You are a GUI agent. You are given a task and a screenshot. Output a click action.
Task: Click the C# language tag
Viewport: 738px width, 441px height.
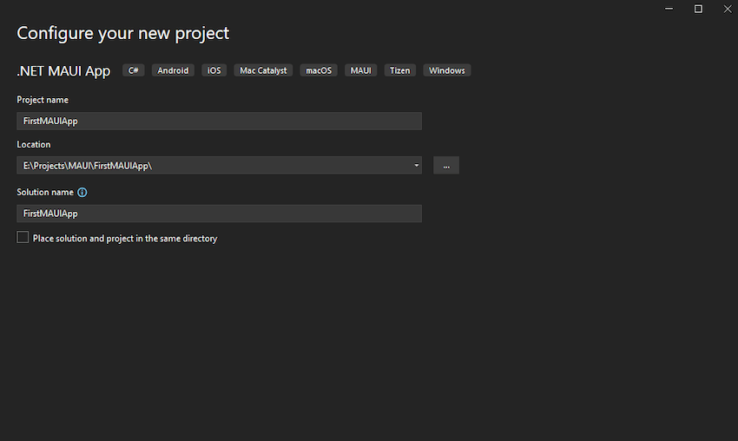pos(134,71)
